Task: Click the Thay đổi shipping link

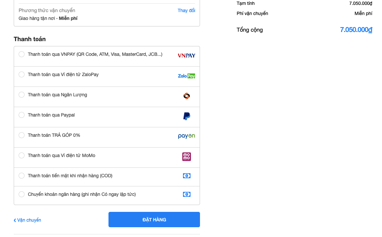Action: (186, 10)
